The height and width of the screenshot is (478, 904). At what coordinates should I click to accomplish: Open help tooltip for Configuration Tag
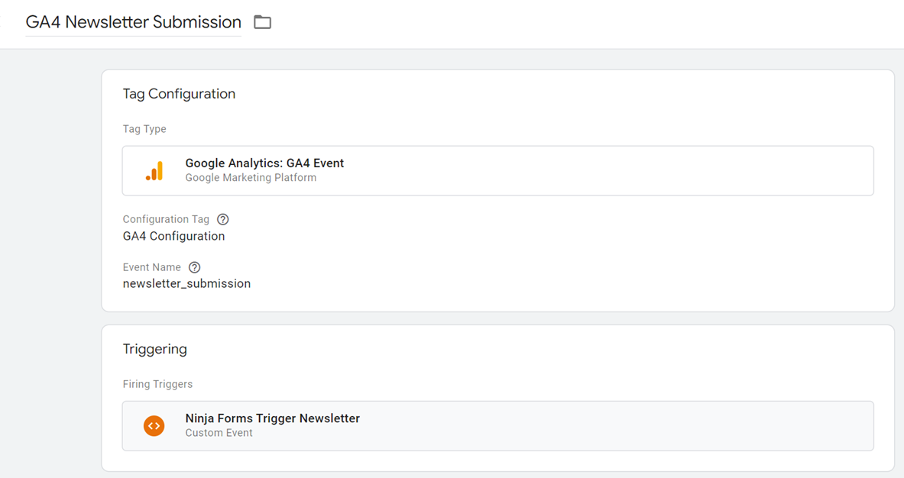tap(222, 219)
